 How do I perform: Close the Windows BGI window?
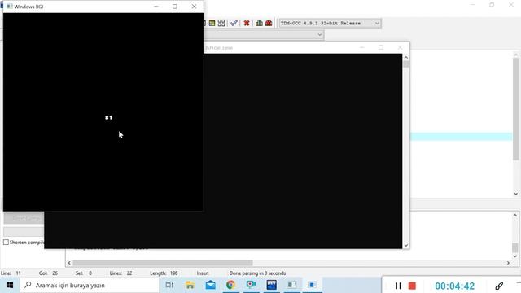click(194, 7)
